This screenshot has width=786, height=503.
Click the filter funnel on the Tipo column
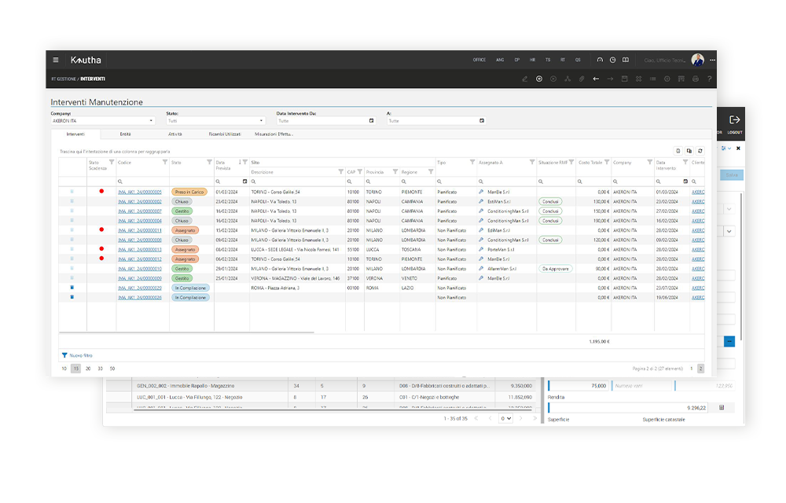click(471, 163)
